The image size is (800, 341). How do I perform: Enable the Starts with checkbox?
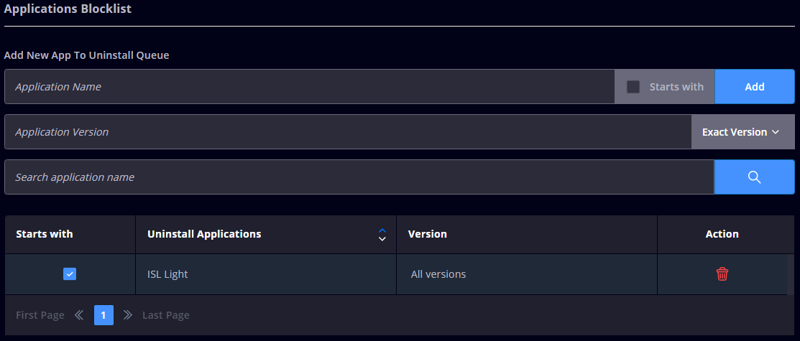pos(633,87)
